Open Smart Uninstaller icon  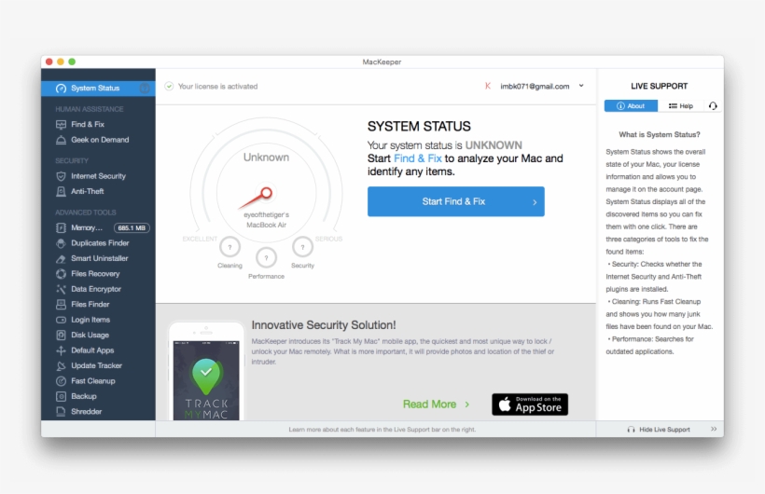click(61, 258)
